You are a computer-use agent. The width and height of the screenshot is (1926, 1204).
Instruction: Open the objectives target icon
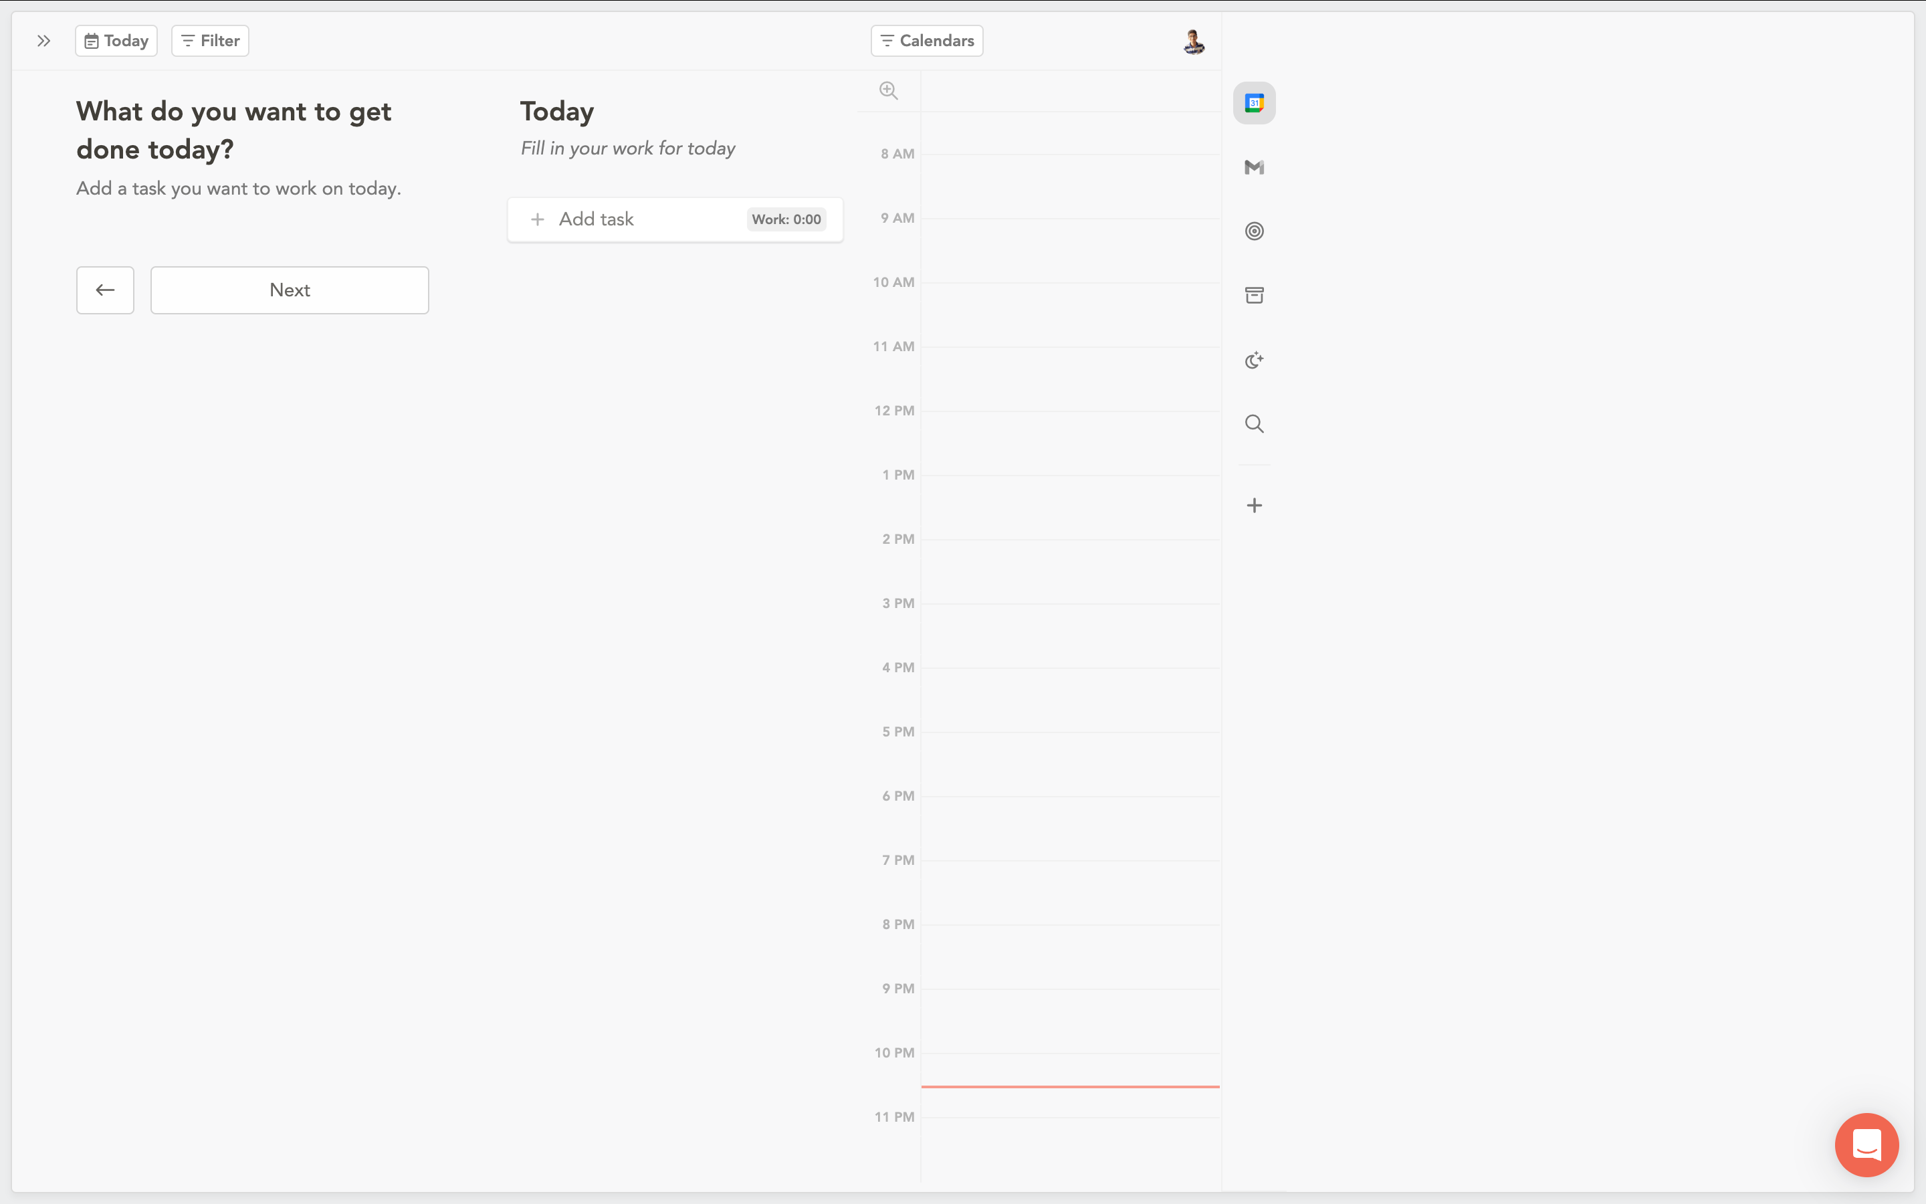click(1253, 231)
